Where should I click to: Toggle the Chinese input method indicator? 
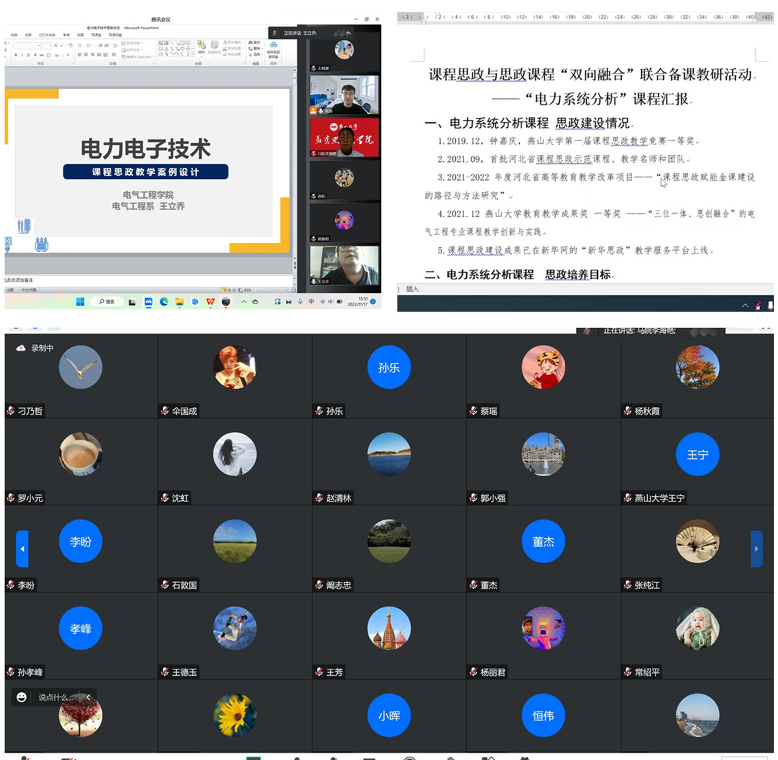pyautogui.click(x=311, y=302)
